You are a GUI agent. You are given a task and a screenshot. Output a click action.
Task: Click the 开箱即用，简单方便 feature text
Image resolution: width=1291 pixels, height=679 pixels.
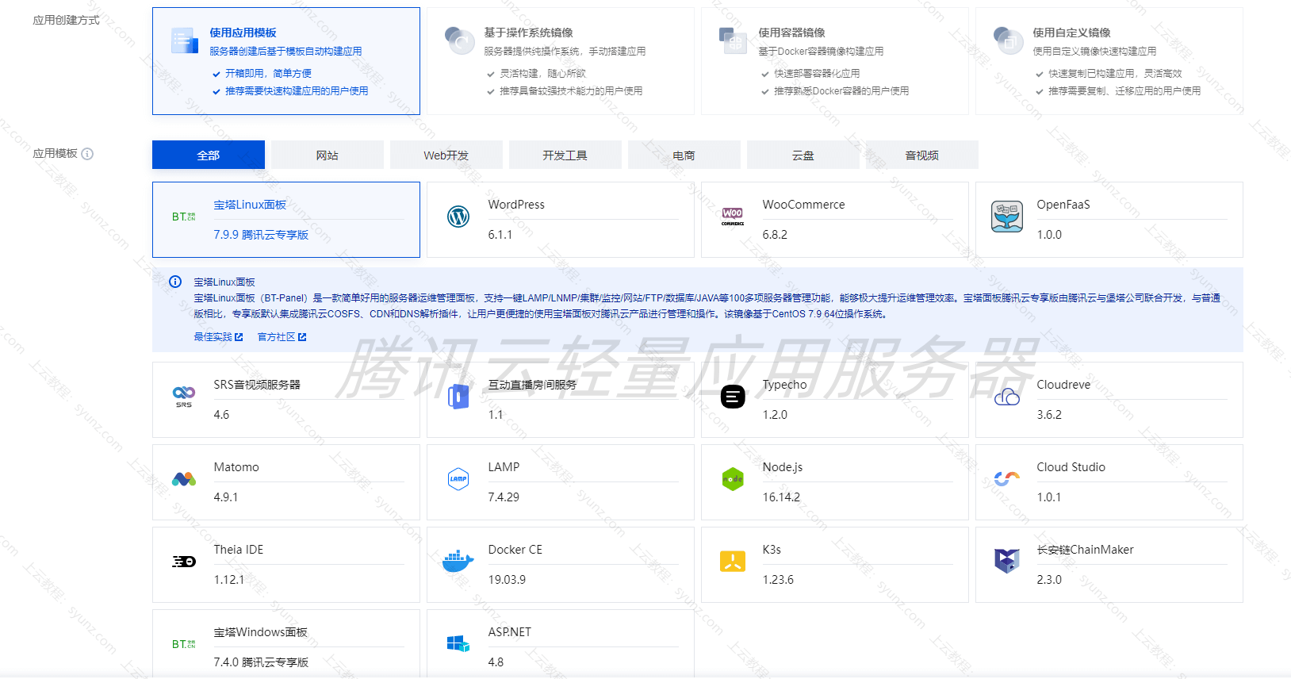268,73
